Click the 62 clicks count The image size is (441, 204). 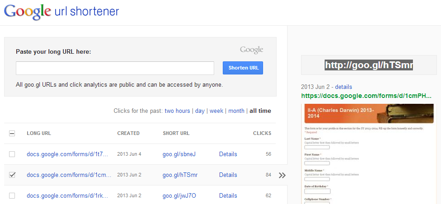pos(268,195)
